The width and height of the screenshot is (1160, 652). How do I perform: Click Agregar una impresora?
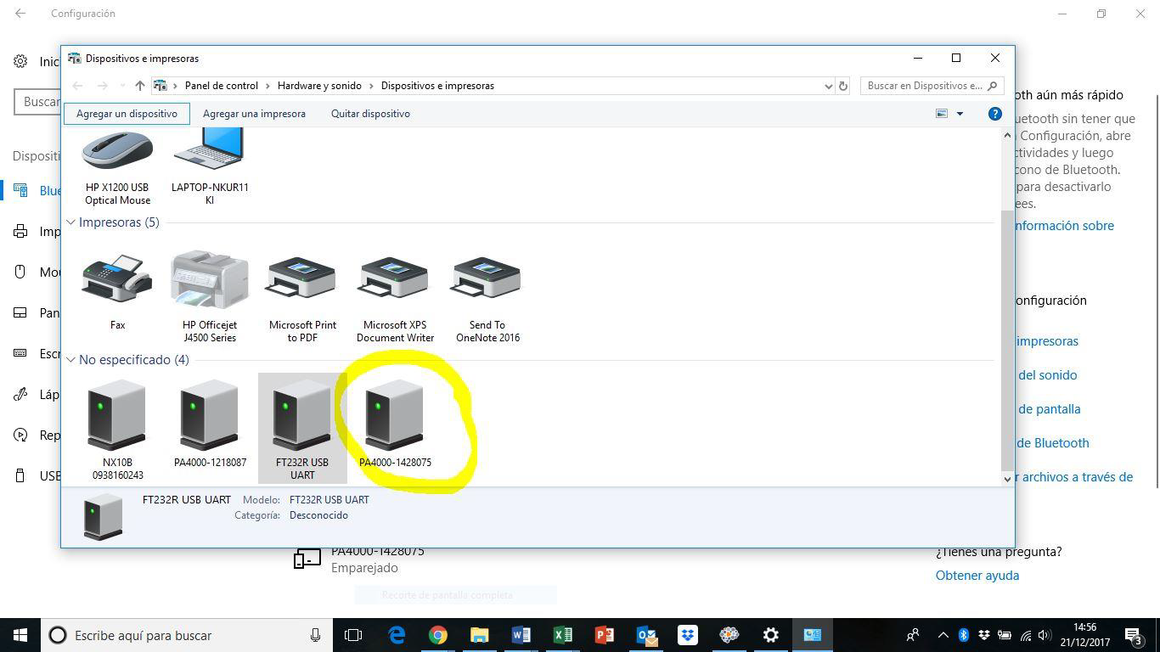tap(254, 114)
